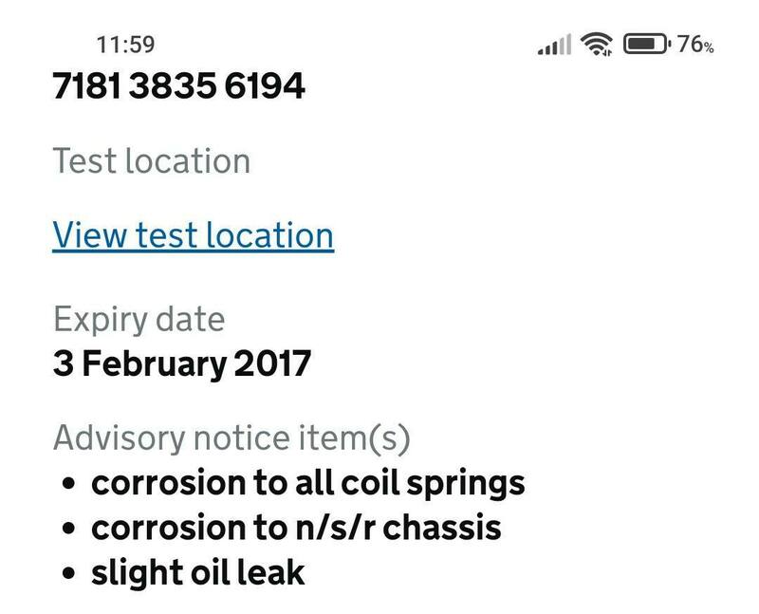This screenshot has width=759, height=614.
Task: Select the slight oil leak advisory
Action: click(197, 572)
